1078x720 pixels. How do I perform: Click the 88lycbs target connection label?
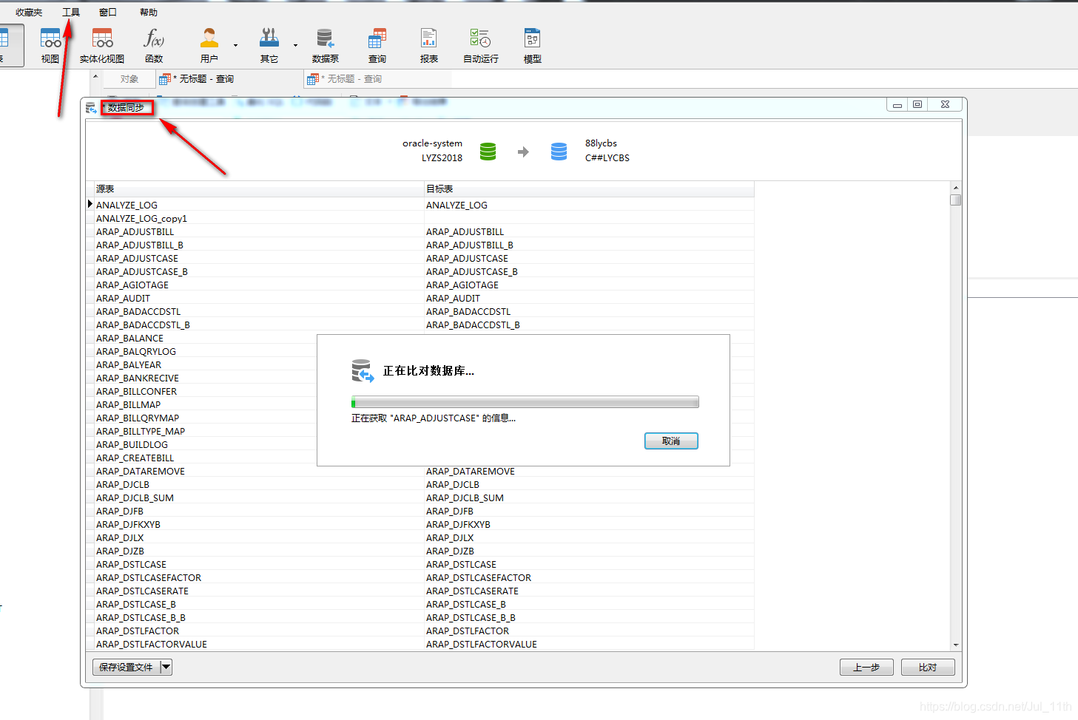601,143
